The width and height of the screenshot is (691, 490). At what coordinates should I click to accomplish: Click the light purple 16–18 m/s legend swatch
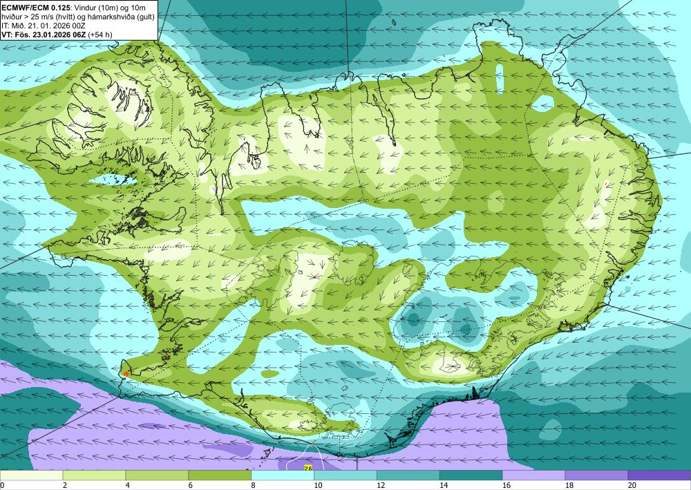click(533, 475)
